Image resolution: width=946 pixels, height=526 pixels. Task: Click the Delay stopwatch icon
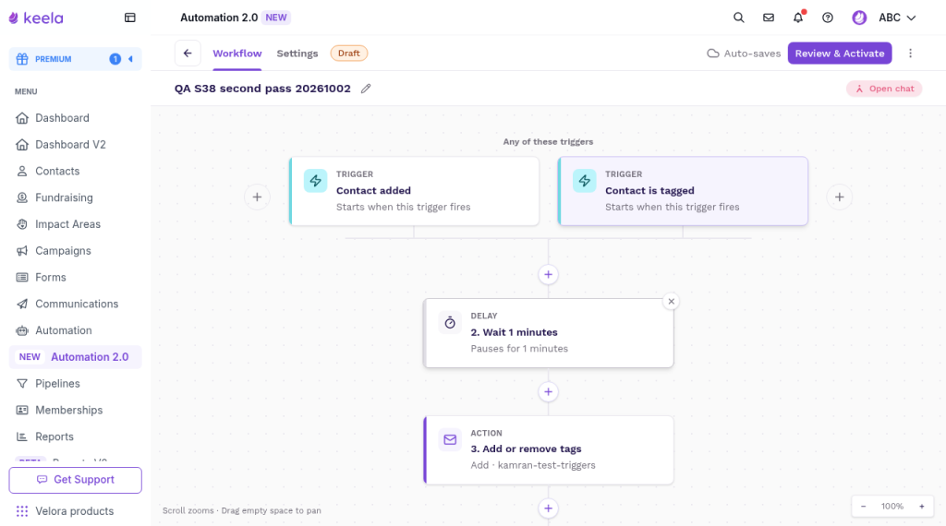pos(450,322)
